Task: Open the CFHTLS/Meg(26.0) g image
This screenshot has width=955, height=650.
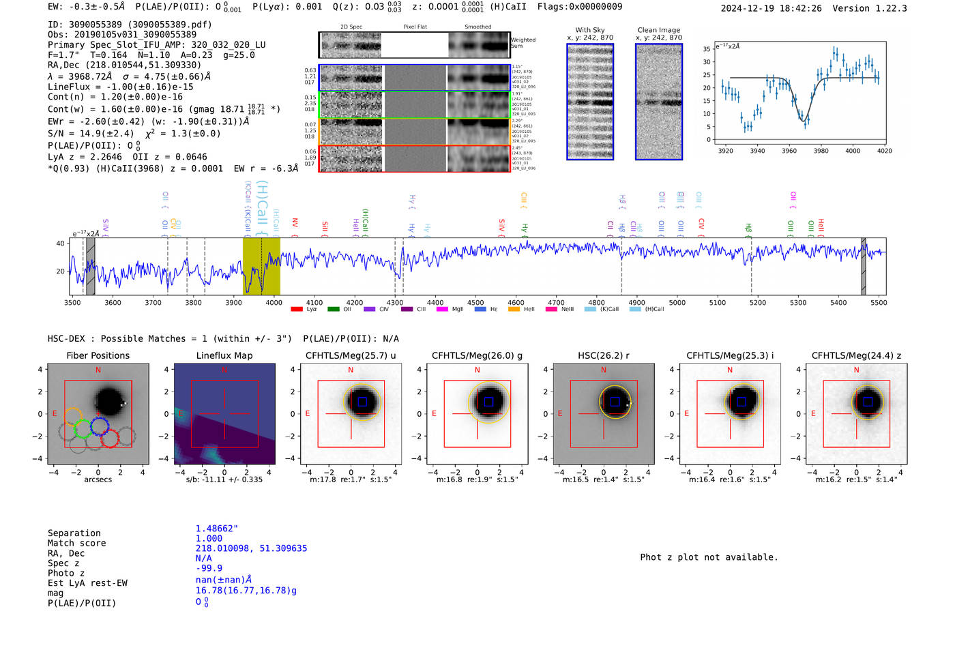Action: (477, 414)
